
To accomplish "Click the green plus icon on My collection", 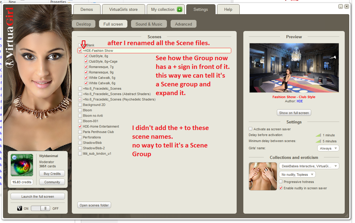I will (x=180, y=10).
